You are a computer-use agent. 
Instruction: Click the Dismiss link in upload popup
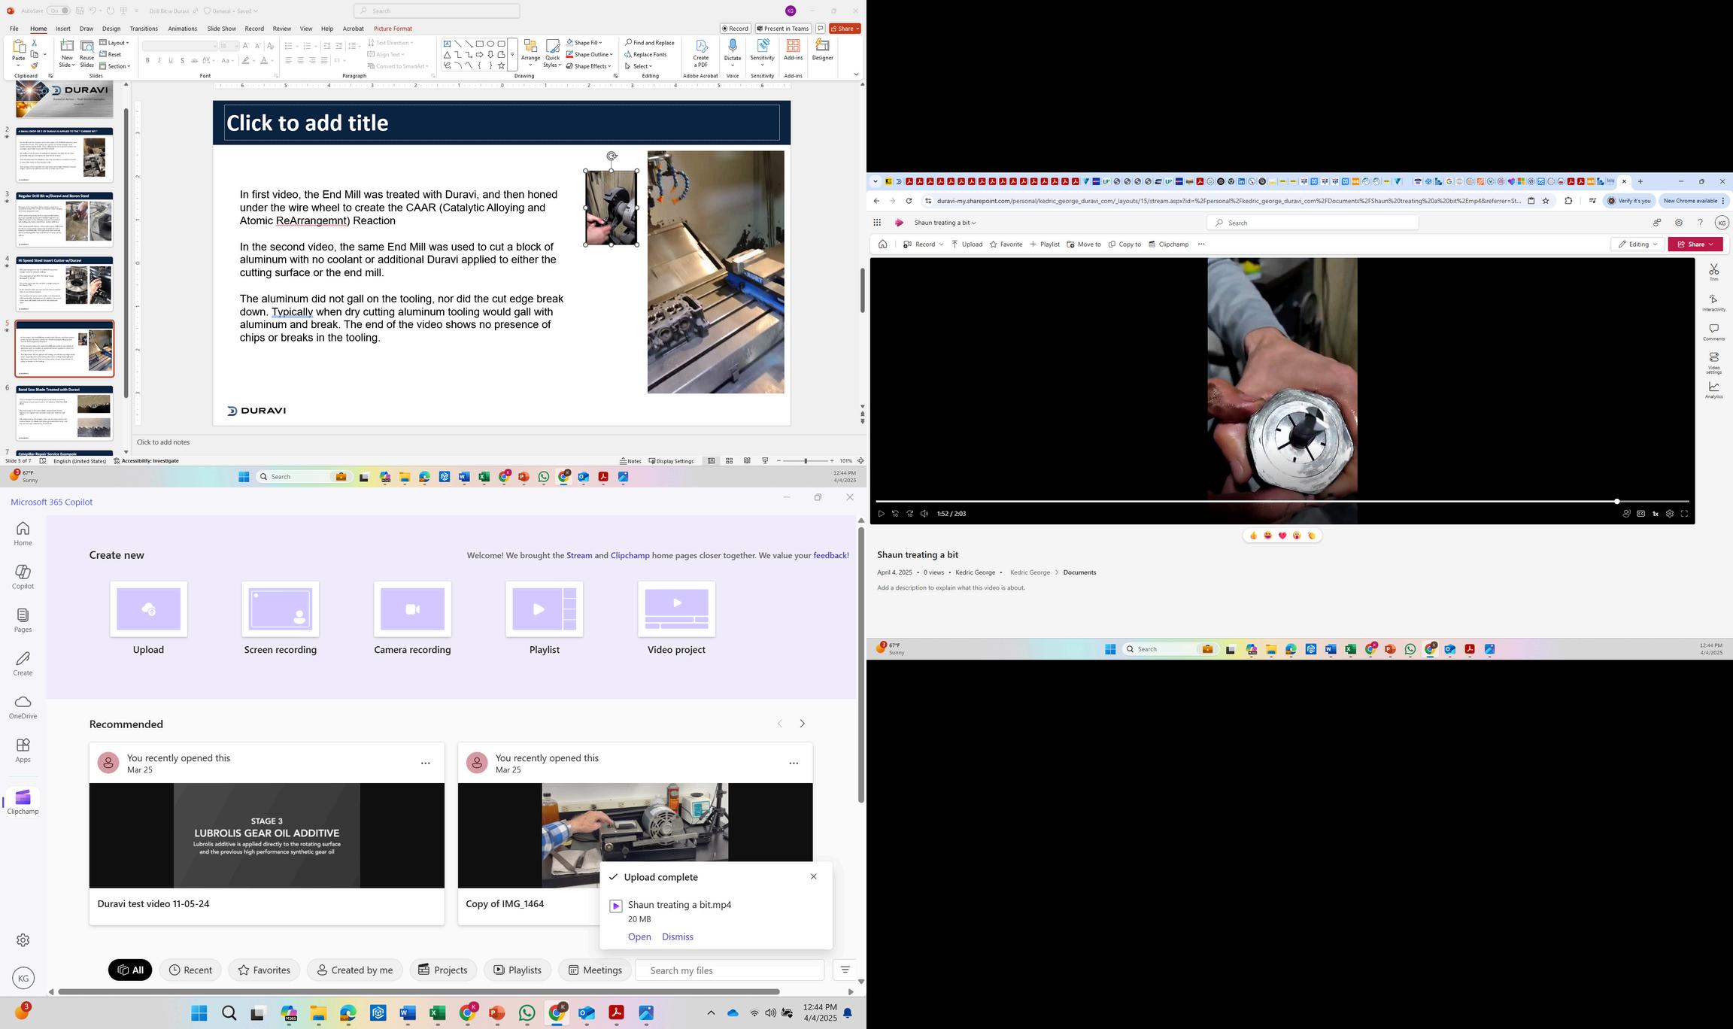coord(677,936)
